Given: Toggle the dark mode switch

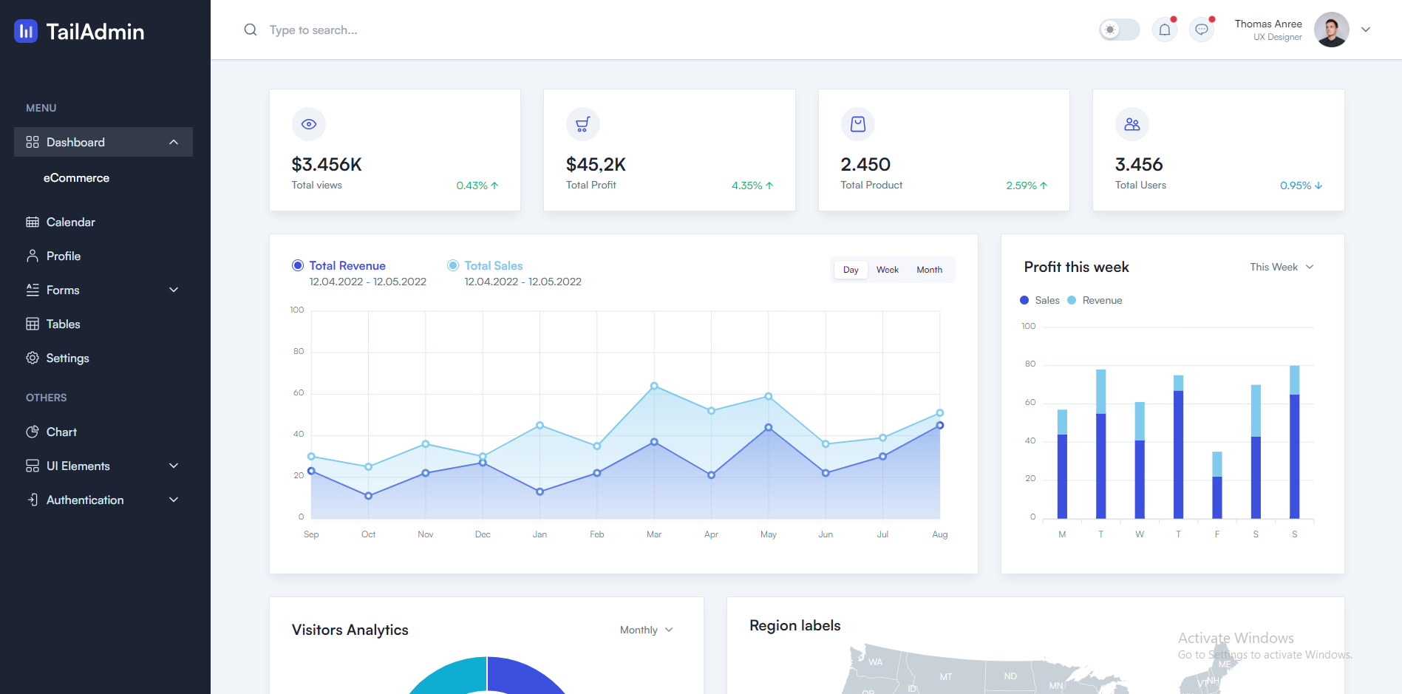Looking at the screenshot, I should 1118,30.
